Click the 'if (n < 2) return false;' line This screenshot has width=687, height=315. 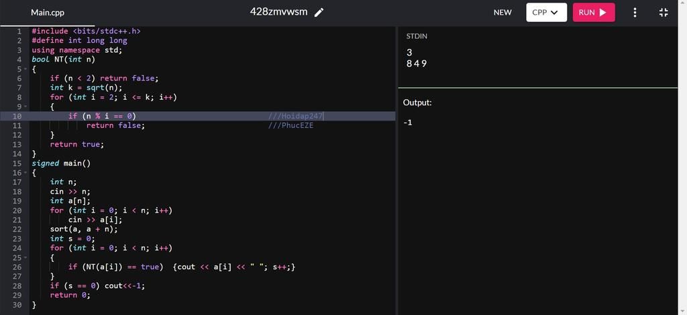104,78
